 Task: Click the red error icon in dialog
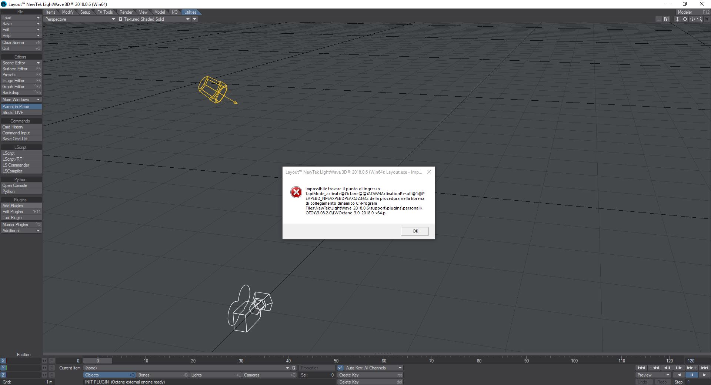click(x=296, y=192)
